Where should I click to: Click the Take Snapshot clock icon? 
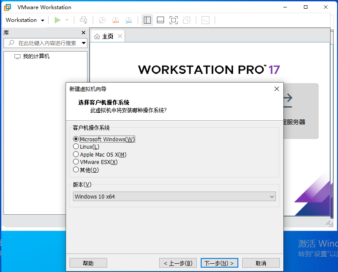102,20
